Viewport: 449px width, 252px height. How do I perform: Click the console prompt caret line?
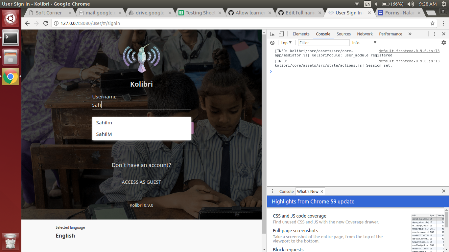tap(358, 71)
